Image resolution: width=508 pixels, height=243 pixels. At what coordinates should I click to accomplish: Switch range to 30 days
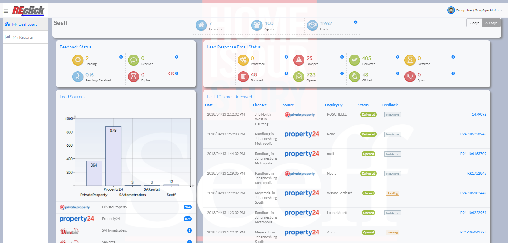point(491,23)
